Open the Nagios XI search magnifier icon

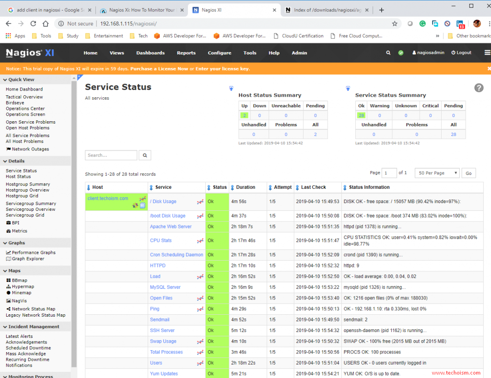pyautogui.click(x=388, y=53)
